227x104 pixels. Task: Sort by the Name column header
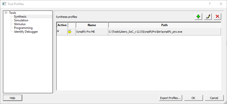click(92, 25)
